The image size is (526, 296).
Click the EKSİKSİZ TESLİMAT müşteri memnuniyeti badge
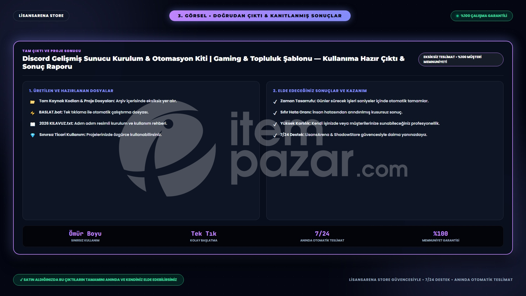(461, 59)
